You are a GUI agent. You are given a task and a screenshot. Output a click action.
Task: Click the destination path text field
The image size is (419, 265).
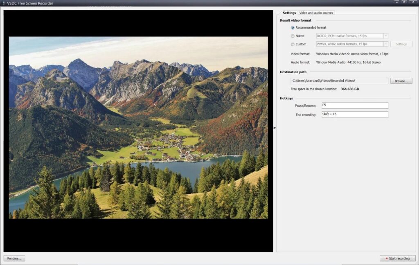tap(339, 81)
